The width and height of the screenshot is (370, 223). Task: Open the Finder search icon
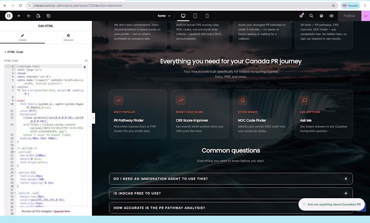point(311,16)
